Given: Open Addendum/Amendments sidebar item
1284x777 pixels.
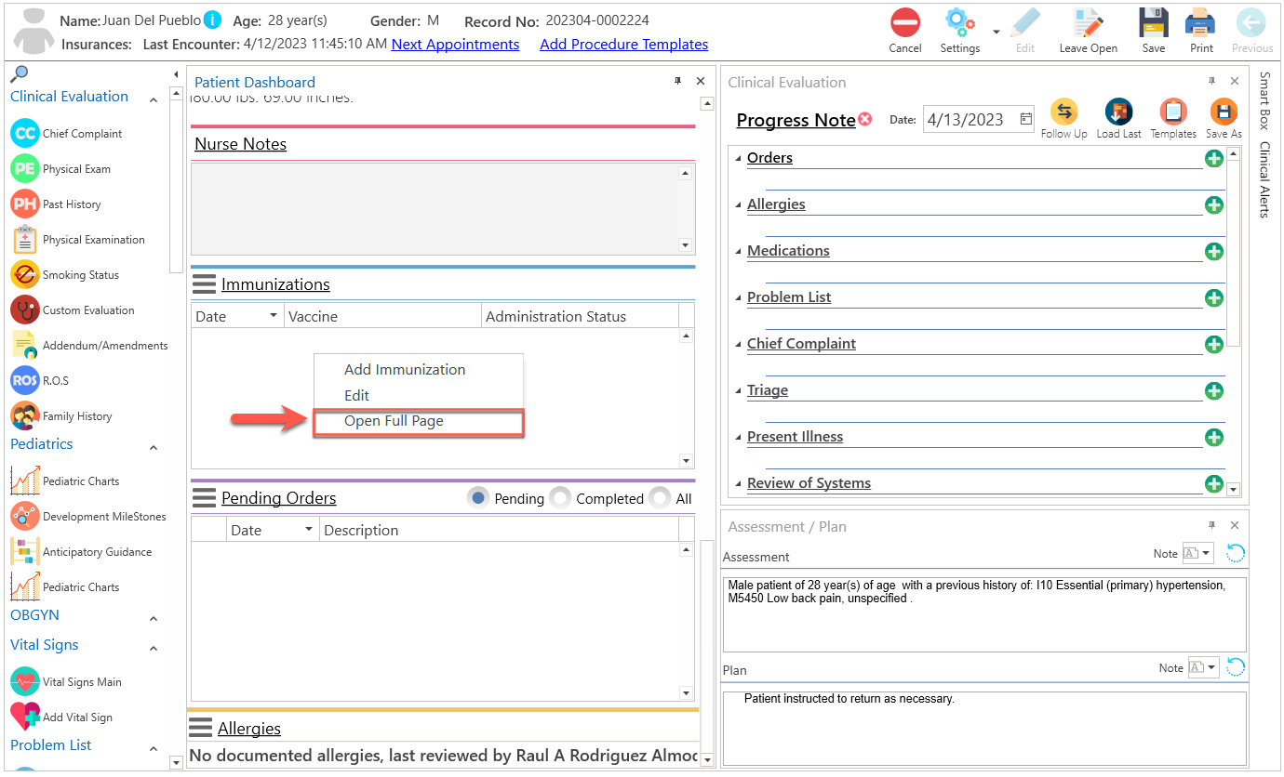Looking at the screenshot, I should [89, 346].
